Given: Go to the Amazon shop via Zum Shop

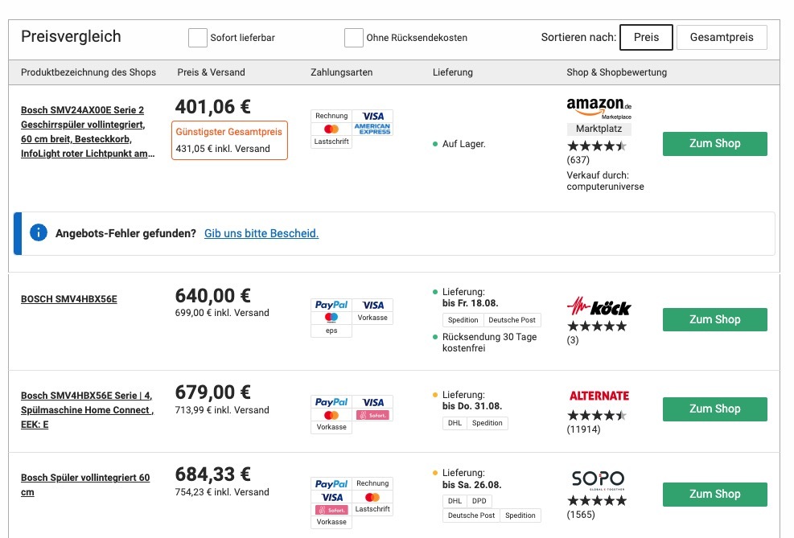Looking at the screenshot, I should (714, 144).
